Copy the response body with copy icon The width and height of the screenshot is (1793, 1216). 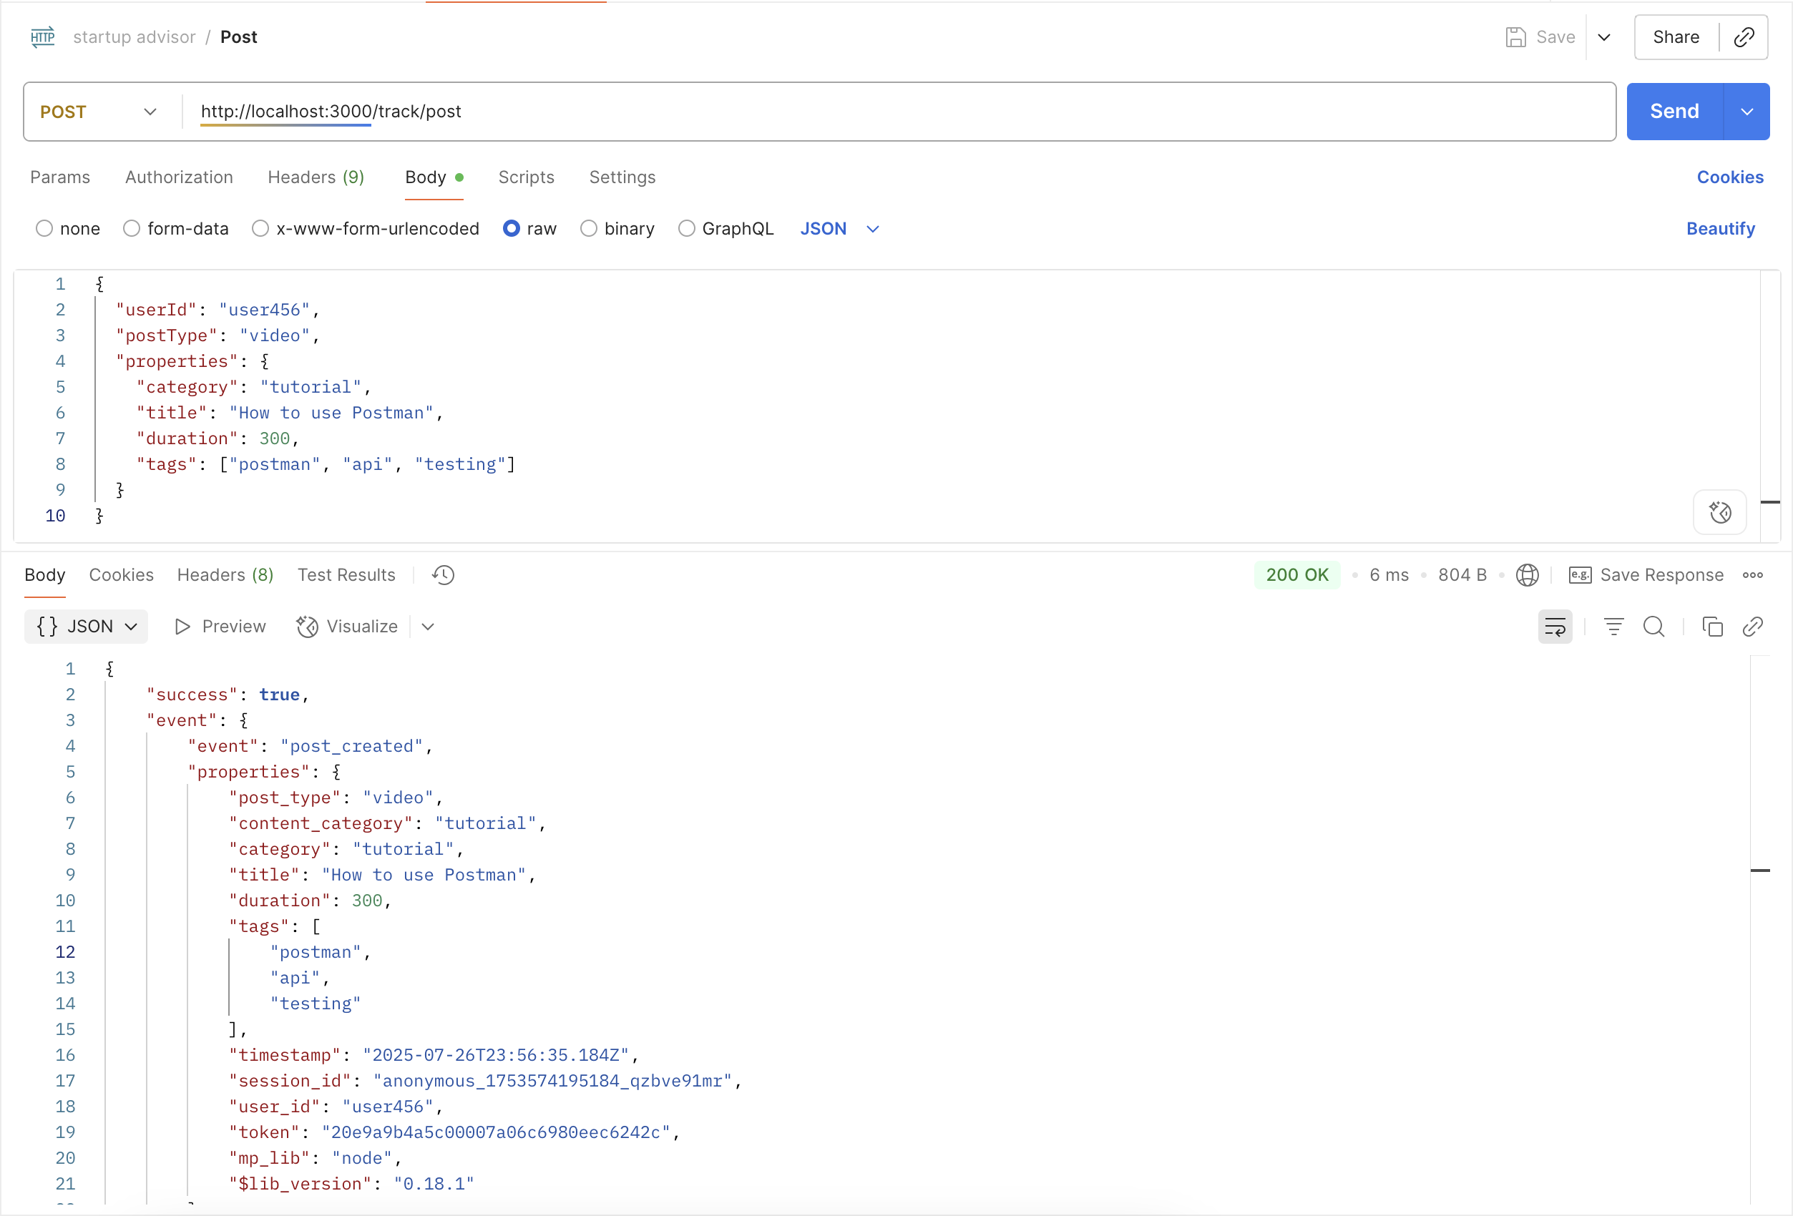tap(1712, 627)
